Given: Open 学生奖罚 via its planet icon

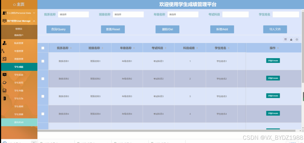Looking at the screenshot, I should click(4, 83).
